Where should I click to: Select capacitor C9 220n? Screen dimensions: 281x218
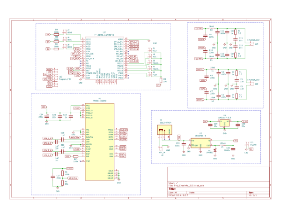[x=206, y=36]
